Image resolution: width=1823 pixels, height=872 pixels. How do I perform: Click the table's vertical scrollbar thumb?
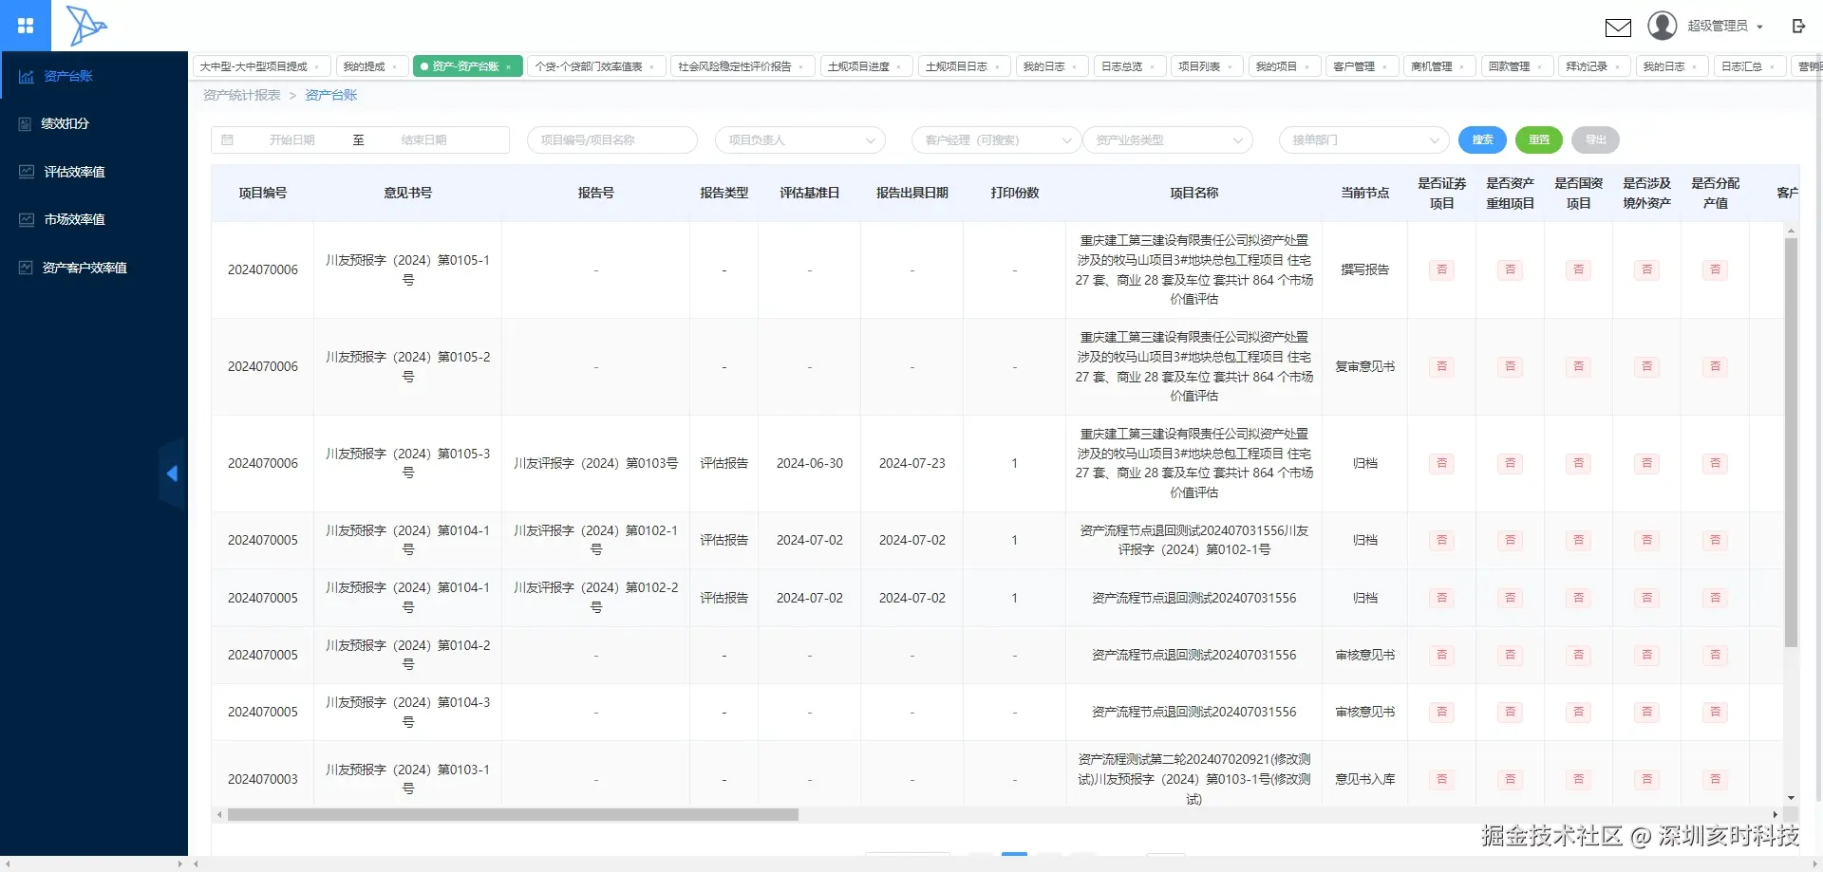(1791, 442)
